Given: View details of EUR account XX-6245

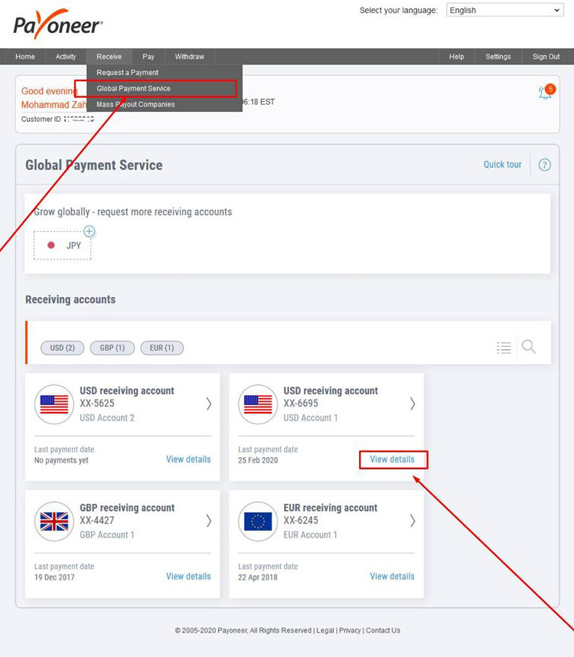Looking at the screenshot, I should coord(393,576).
